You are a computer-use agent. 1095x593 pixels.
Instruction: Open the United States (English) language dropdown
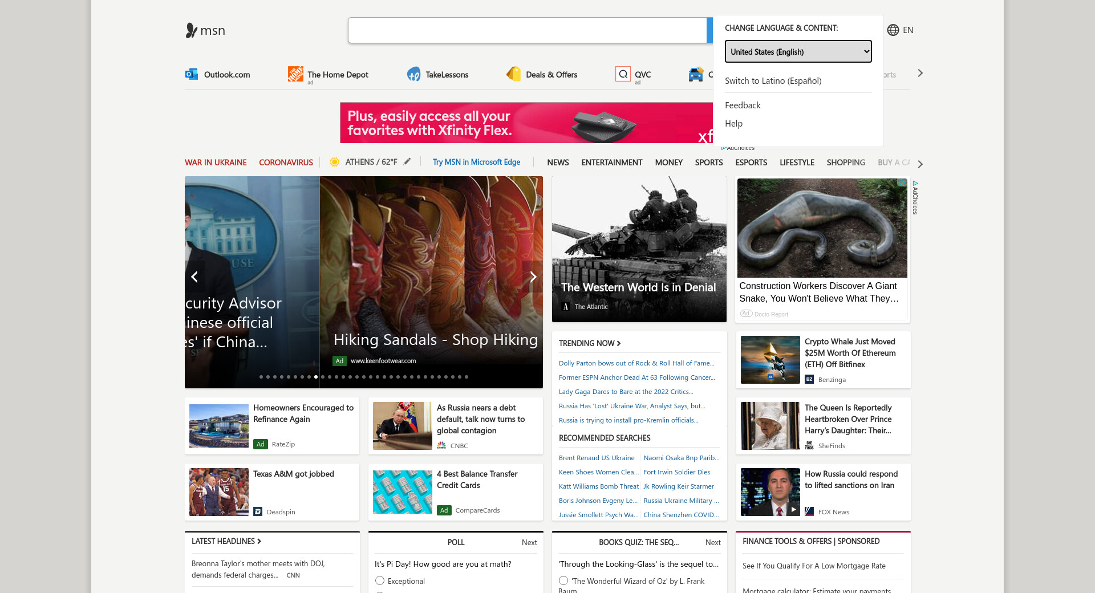pos(798,51)
